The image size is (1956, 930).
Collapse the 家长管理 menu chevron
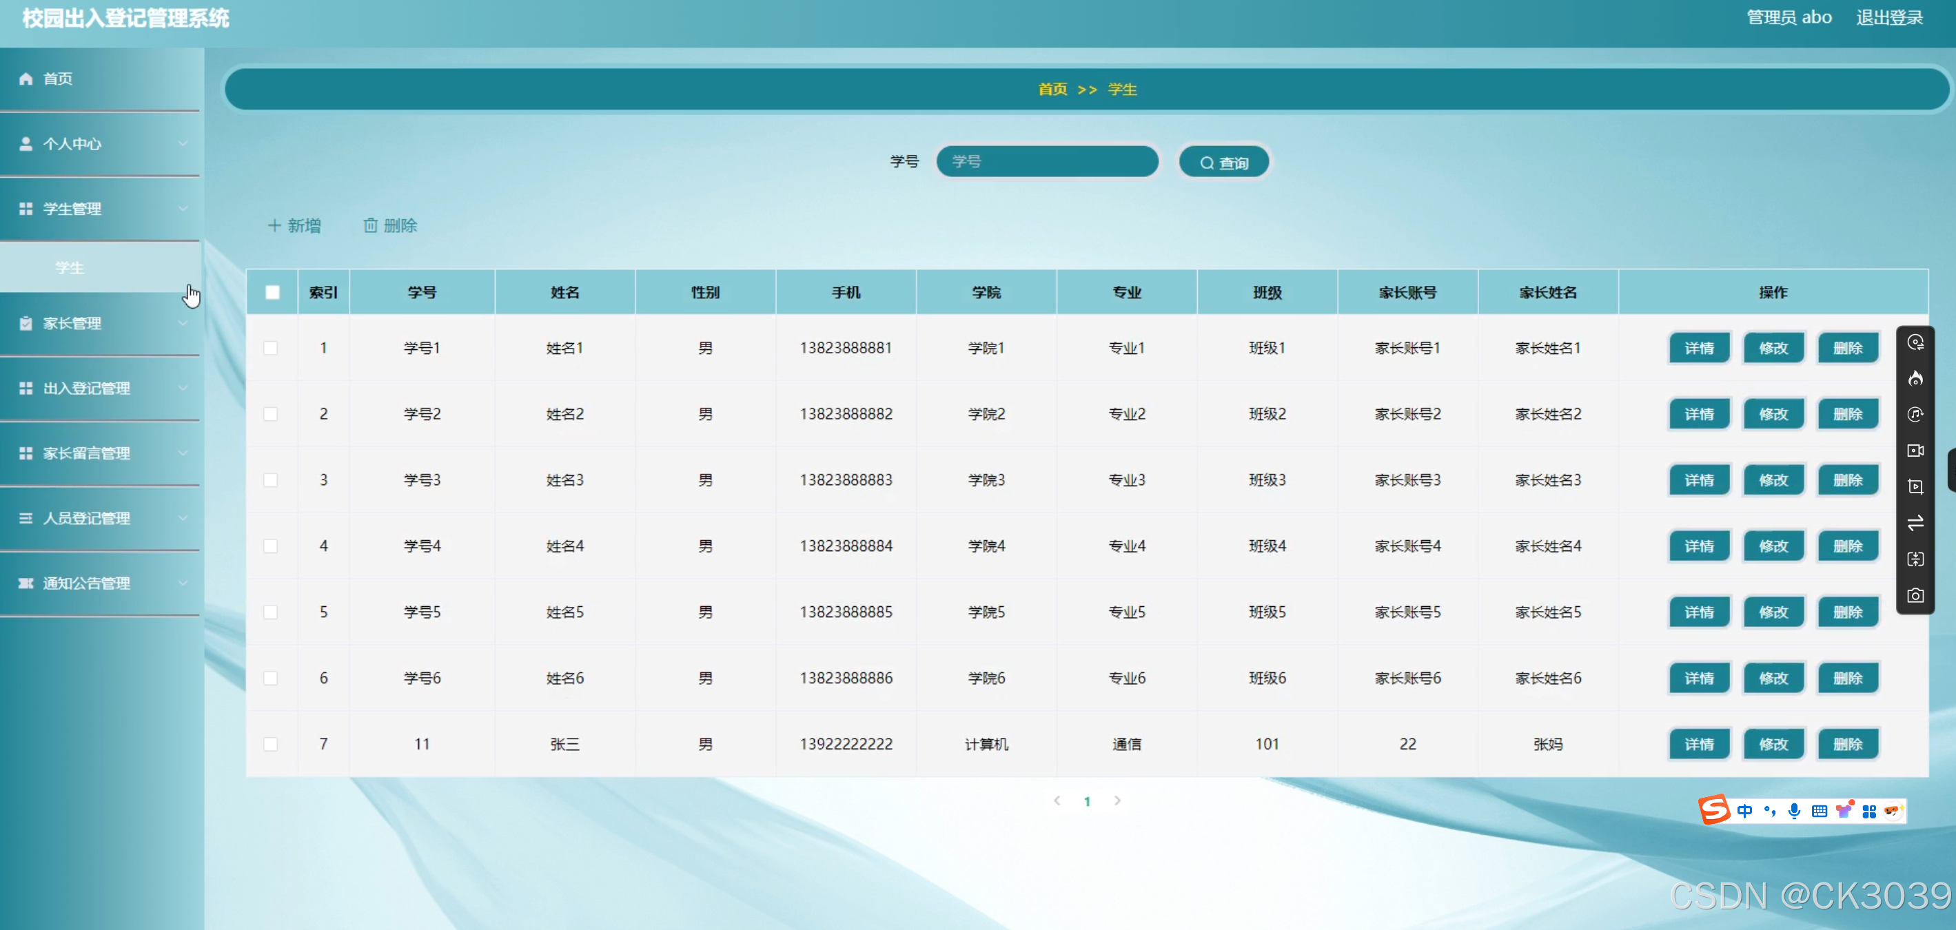182,322
